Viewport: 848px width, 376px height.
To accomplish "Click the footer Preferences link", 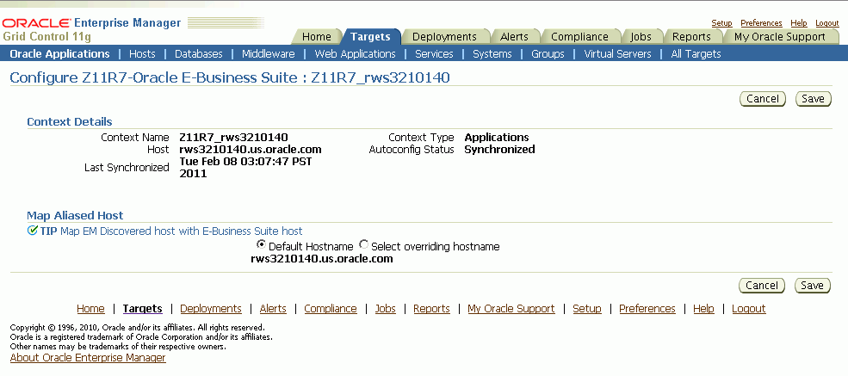I will (647, 309).
